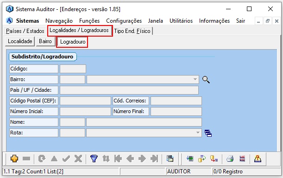Screen dimensions: 283x178
Task: Click the Código Postal (CEP) field
Action: click(x=85, y=101)
